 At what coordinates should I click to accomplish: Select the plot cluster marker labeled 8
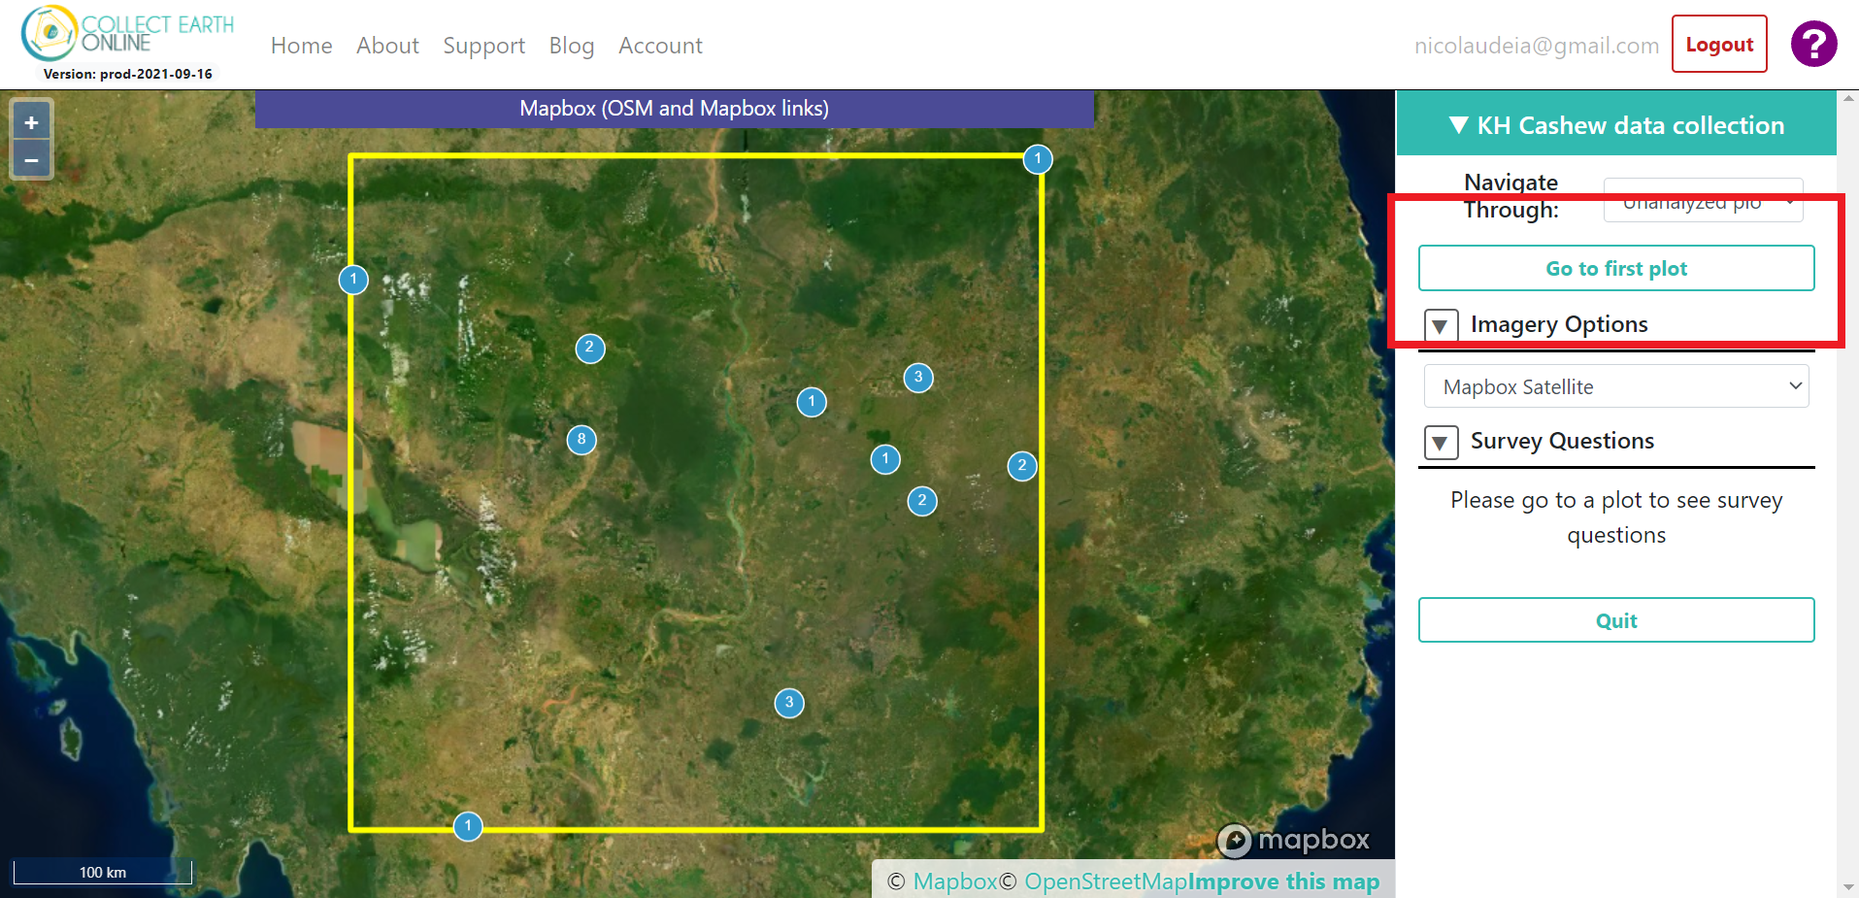(x=581, y=440)
